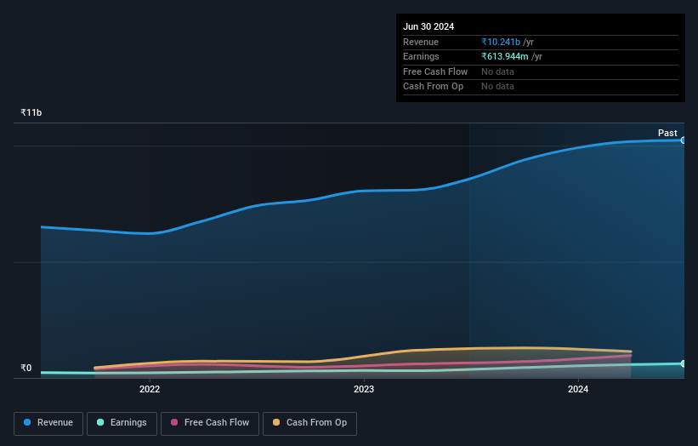Click No data beside Free Cash Flow
Viewport: 698px width, 446px height.
pyautogui.click(x=497, y=71)
